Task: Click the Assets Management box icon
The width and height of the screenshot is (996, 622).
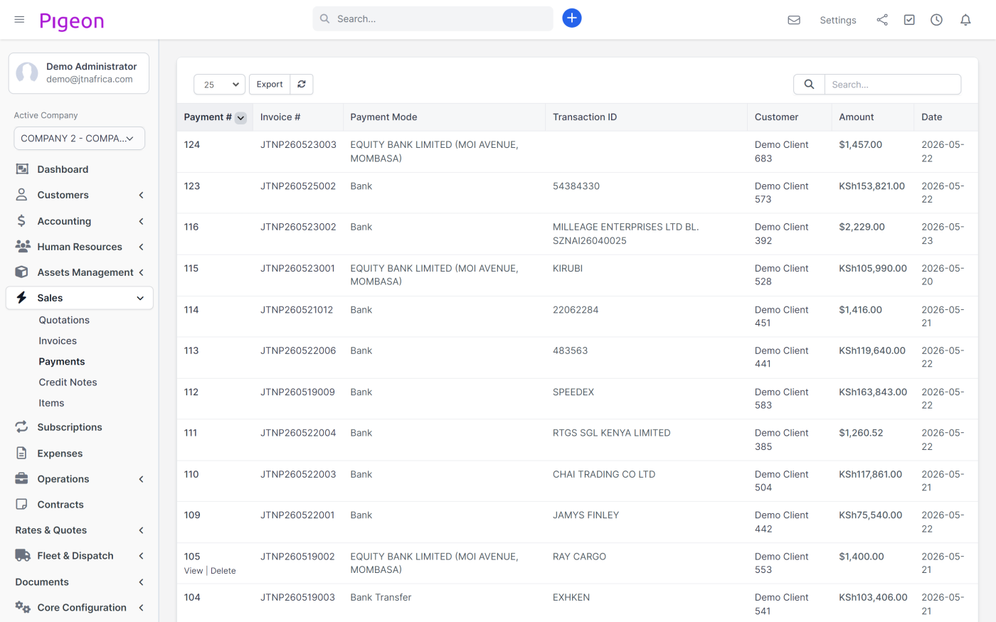Action: coord(22,272)
